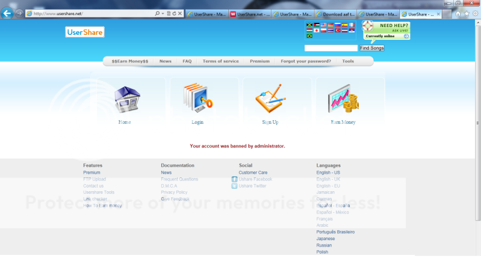Open Terms of service in navigation bar
The height and width of the screenshot is (270, 481).
[x=220, y=61]
